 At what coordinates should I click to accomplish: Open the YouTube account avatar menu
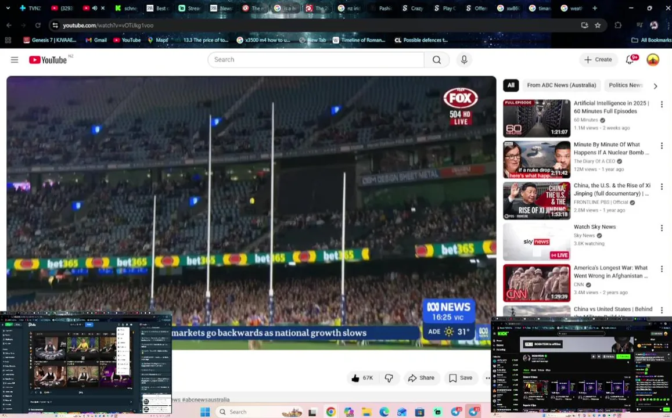653,60
